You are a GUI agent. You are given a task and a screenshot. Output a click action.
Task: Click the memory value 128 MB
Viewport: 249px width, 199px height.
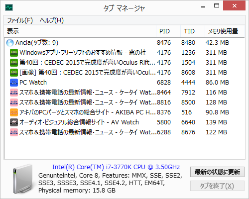point(216,102)
